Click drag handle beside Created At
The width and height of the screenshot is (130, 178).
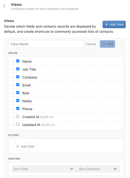13,117
